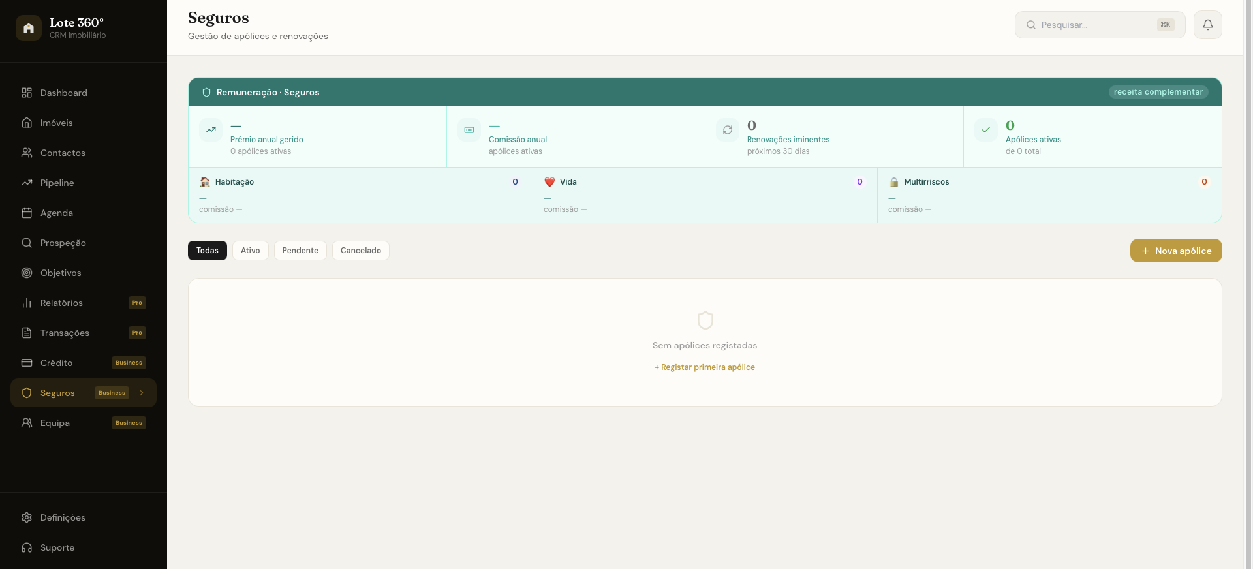1253x569 pixels.
Task: Click the empty-state shield icon
Action: [x=705, y=320]
